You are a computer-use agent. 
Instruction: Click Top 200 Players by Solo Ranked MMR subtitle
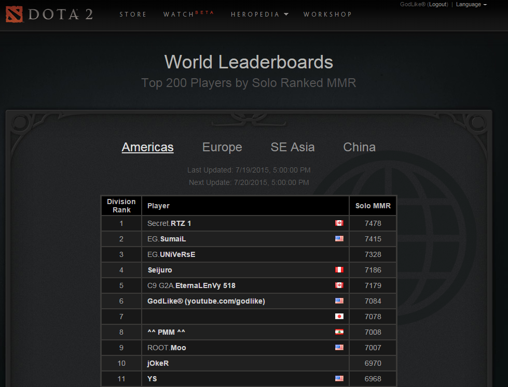[249, 83]
